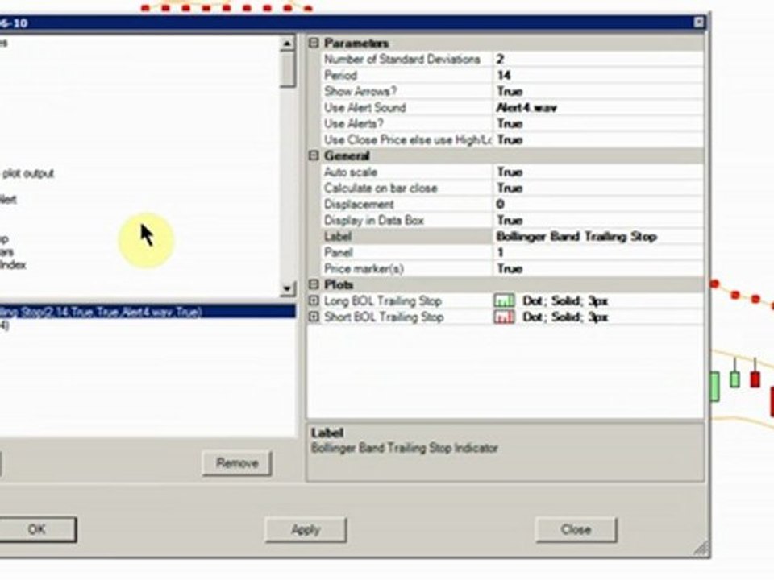Select the 'Auto scale' property name
Image resolution: width=774 pixels, height=580 pixels.
coord(351,172)
